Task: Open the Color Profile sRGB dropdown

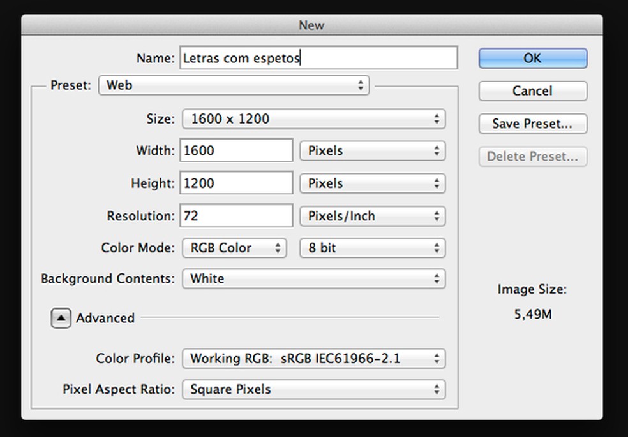Action: pos(313,359)
